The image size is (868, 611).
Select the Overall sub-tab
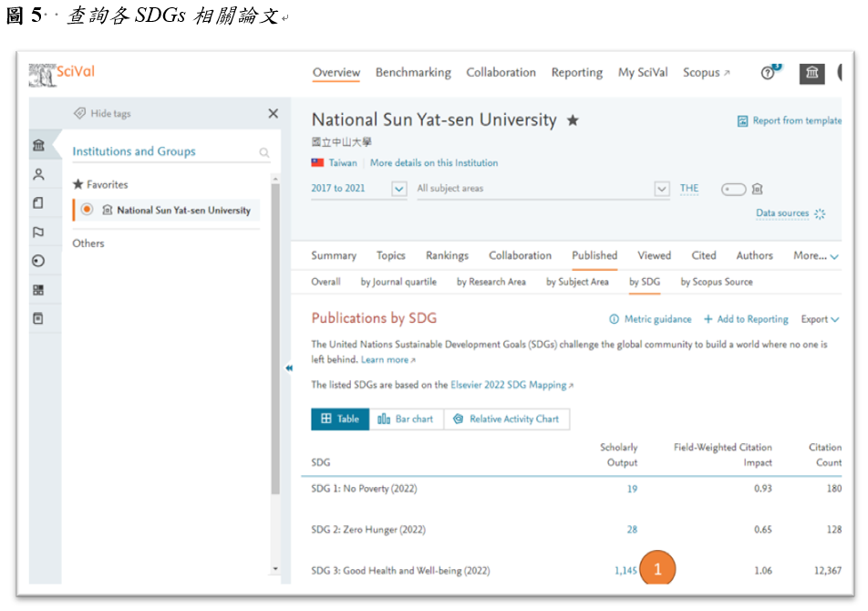click(325, 282)
